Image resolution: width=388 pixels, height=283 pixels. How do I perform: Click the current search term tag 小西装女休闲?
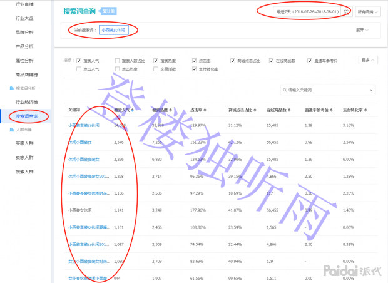click(117, 29)
